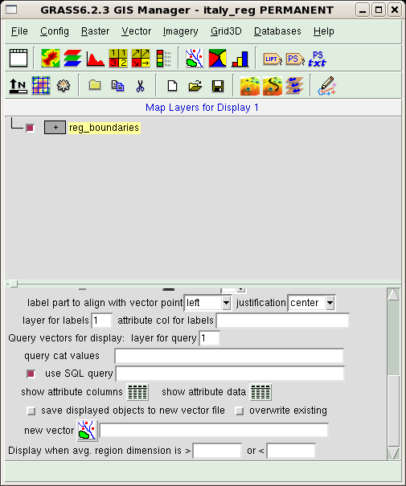Add vector layer from top toolbar
Screen dimensions: 406x486
pos(195,58)
